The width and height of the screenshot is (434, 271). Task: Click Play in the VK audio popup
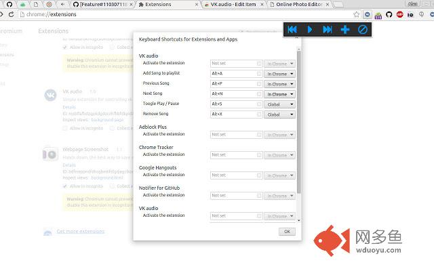click(x=310, y=30)
